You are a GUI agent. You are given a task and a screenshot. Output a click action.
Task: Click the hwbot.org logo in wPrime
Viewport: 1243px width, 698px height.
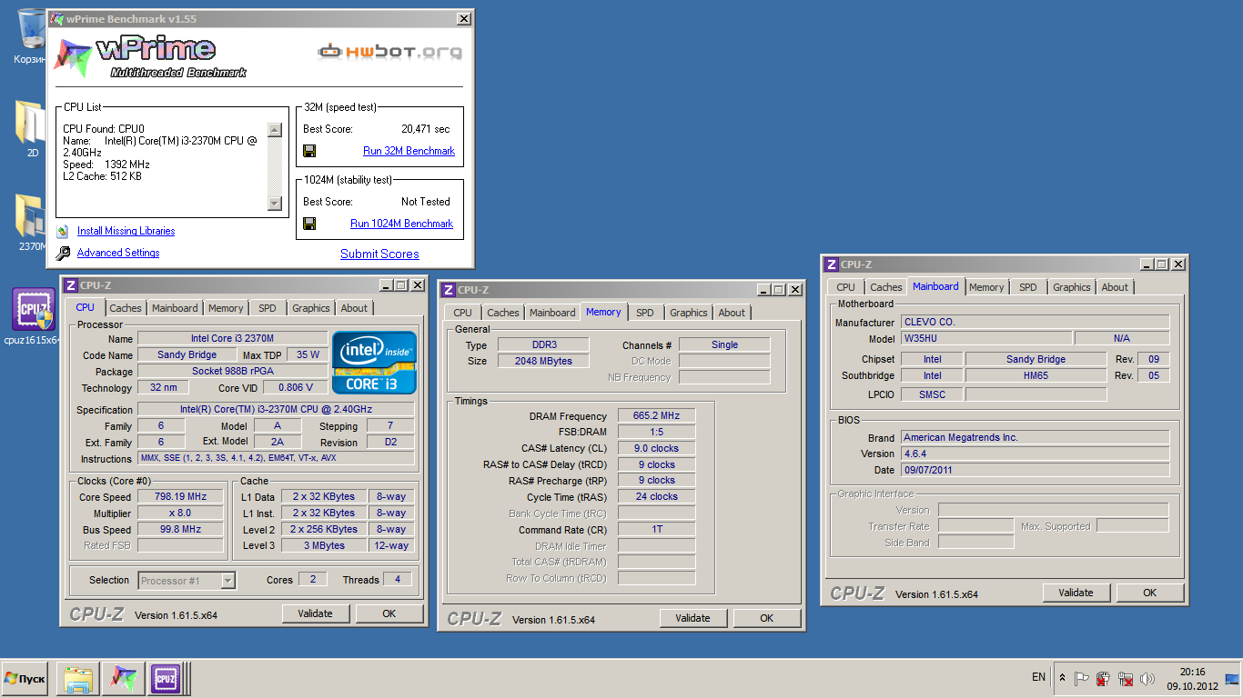[x=389, y=52]
